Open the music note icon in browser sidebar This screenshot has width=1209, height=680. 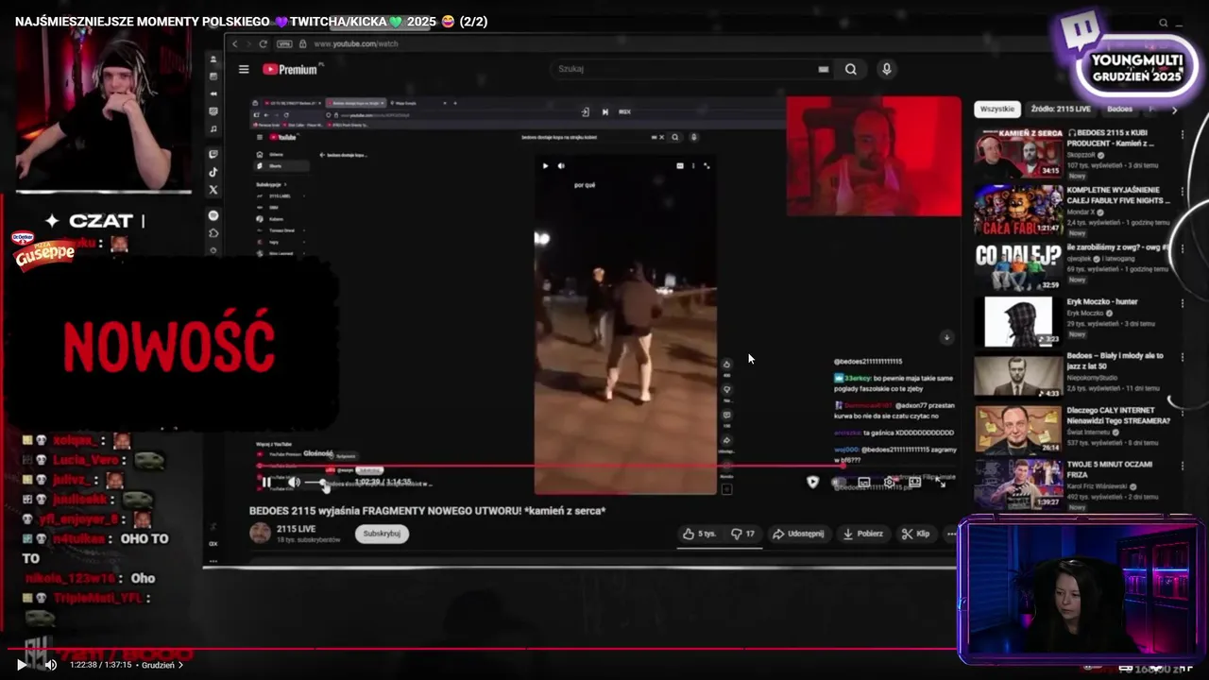(x=213, y=128)
